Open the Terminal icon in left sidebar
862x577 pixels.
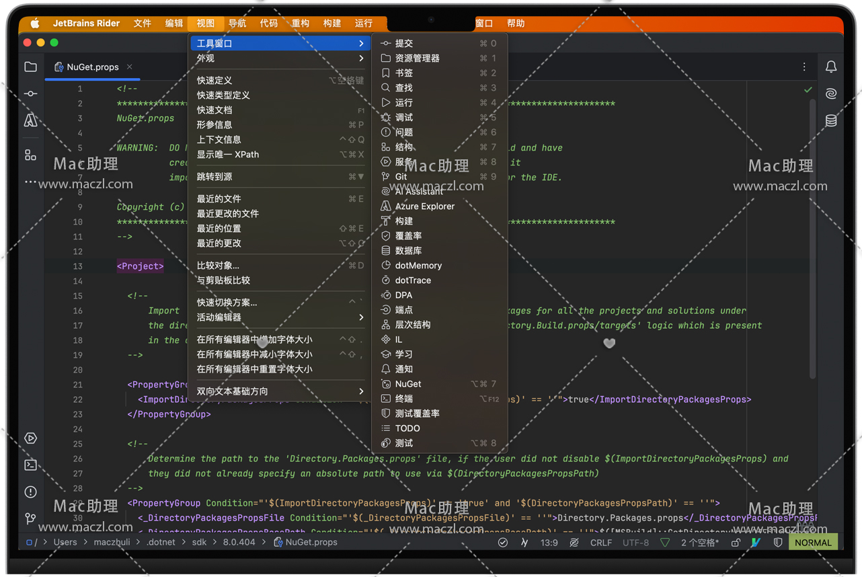point(31,465)
